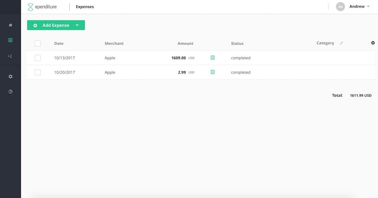Click the 2.99 amount value
Viewport: 378px width, 198px height.
[182, 72]
